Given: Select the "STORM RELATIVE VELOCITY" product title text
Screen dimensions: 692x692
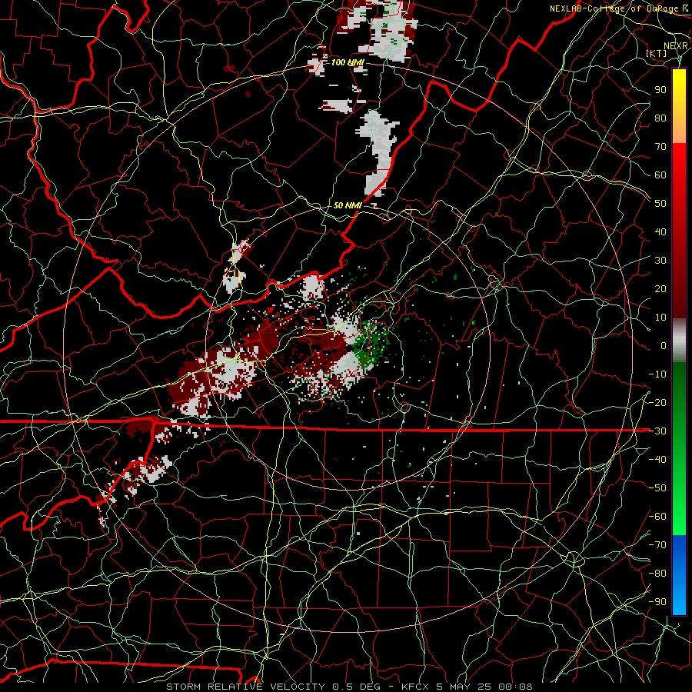Looking at the screenshot, I should coord(245,687).
